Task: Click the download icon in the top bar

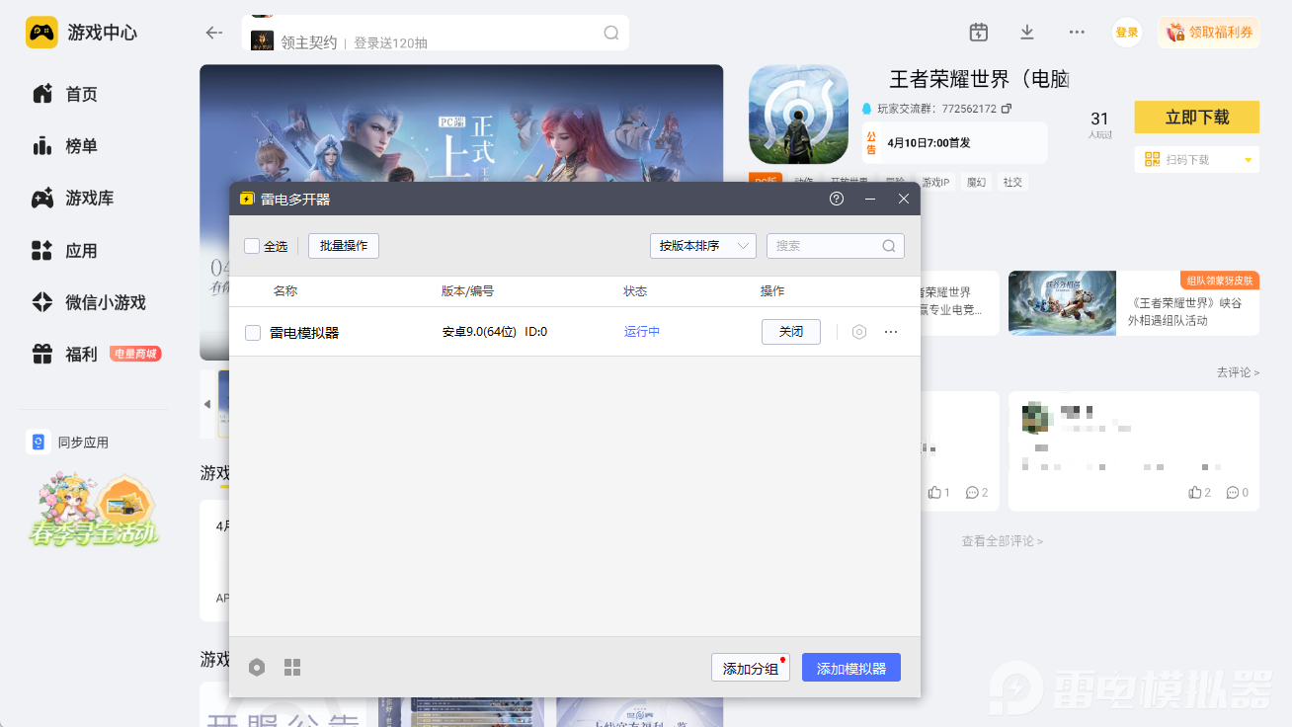Action: pyautogui.click(x=1026, y=32)
